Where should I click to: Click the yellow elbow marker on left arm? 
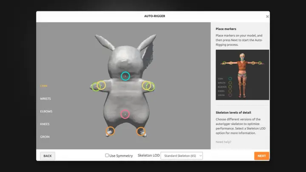point(101,85)
